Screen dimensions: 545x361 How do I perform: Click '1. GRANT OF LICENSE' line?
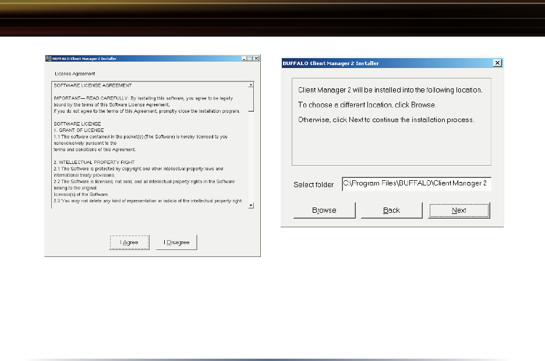click(79, 130)
